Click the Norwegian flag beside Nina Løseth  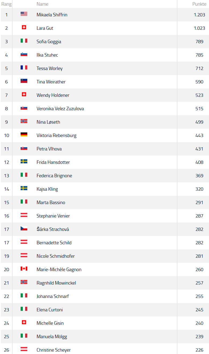tap(24, 121)
